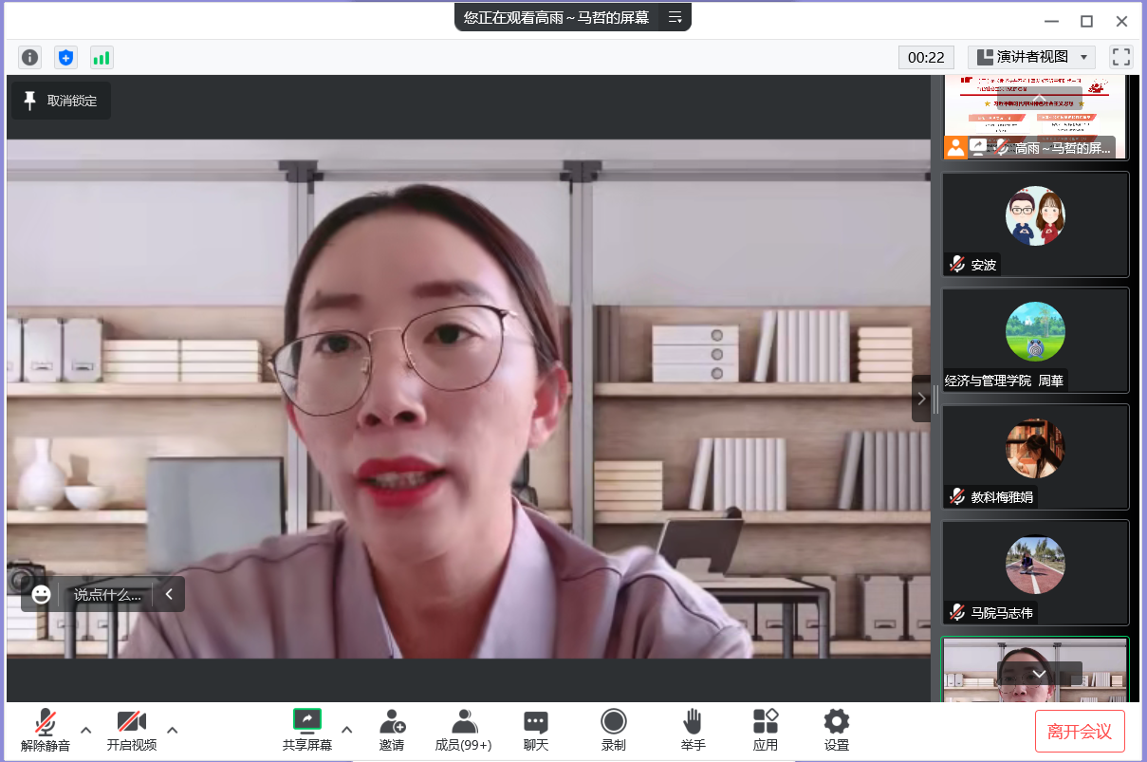
Task: Expand share options arrow beside 共享屏幕
Action: pyautogui.click(x=347, y=730)
